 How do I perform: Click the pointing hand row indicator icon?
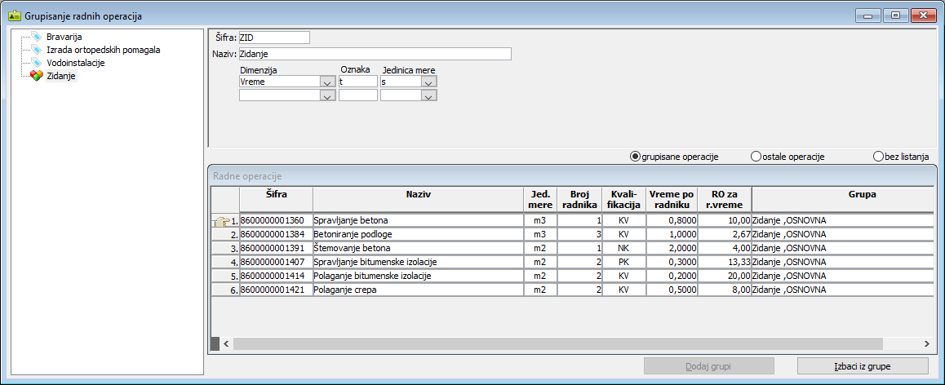tap(220, 221)
